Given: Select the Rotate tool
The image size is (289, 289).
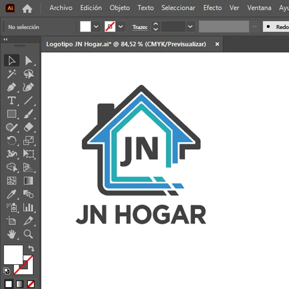Looking at the screenshot, I should (12, 141).
